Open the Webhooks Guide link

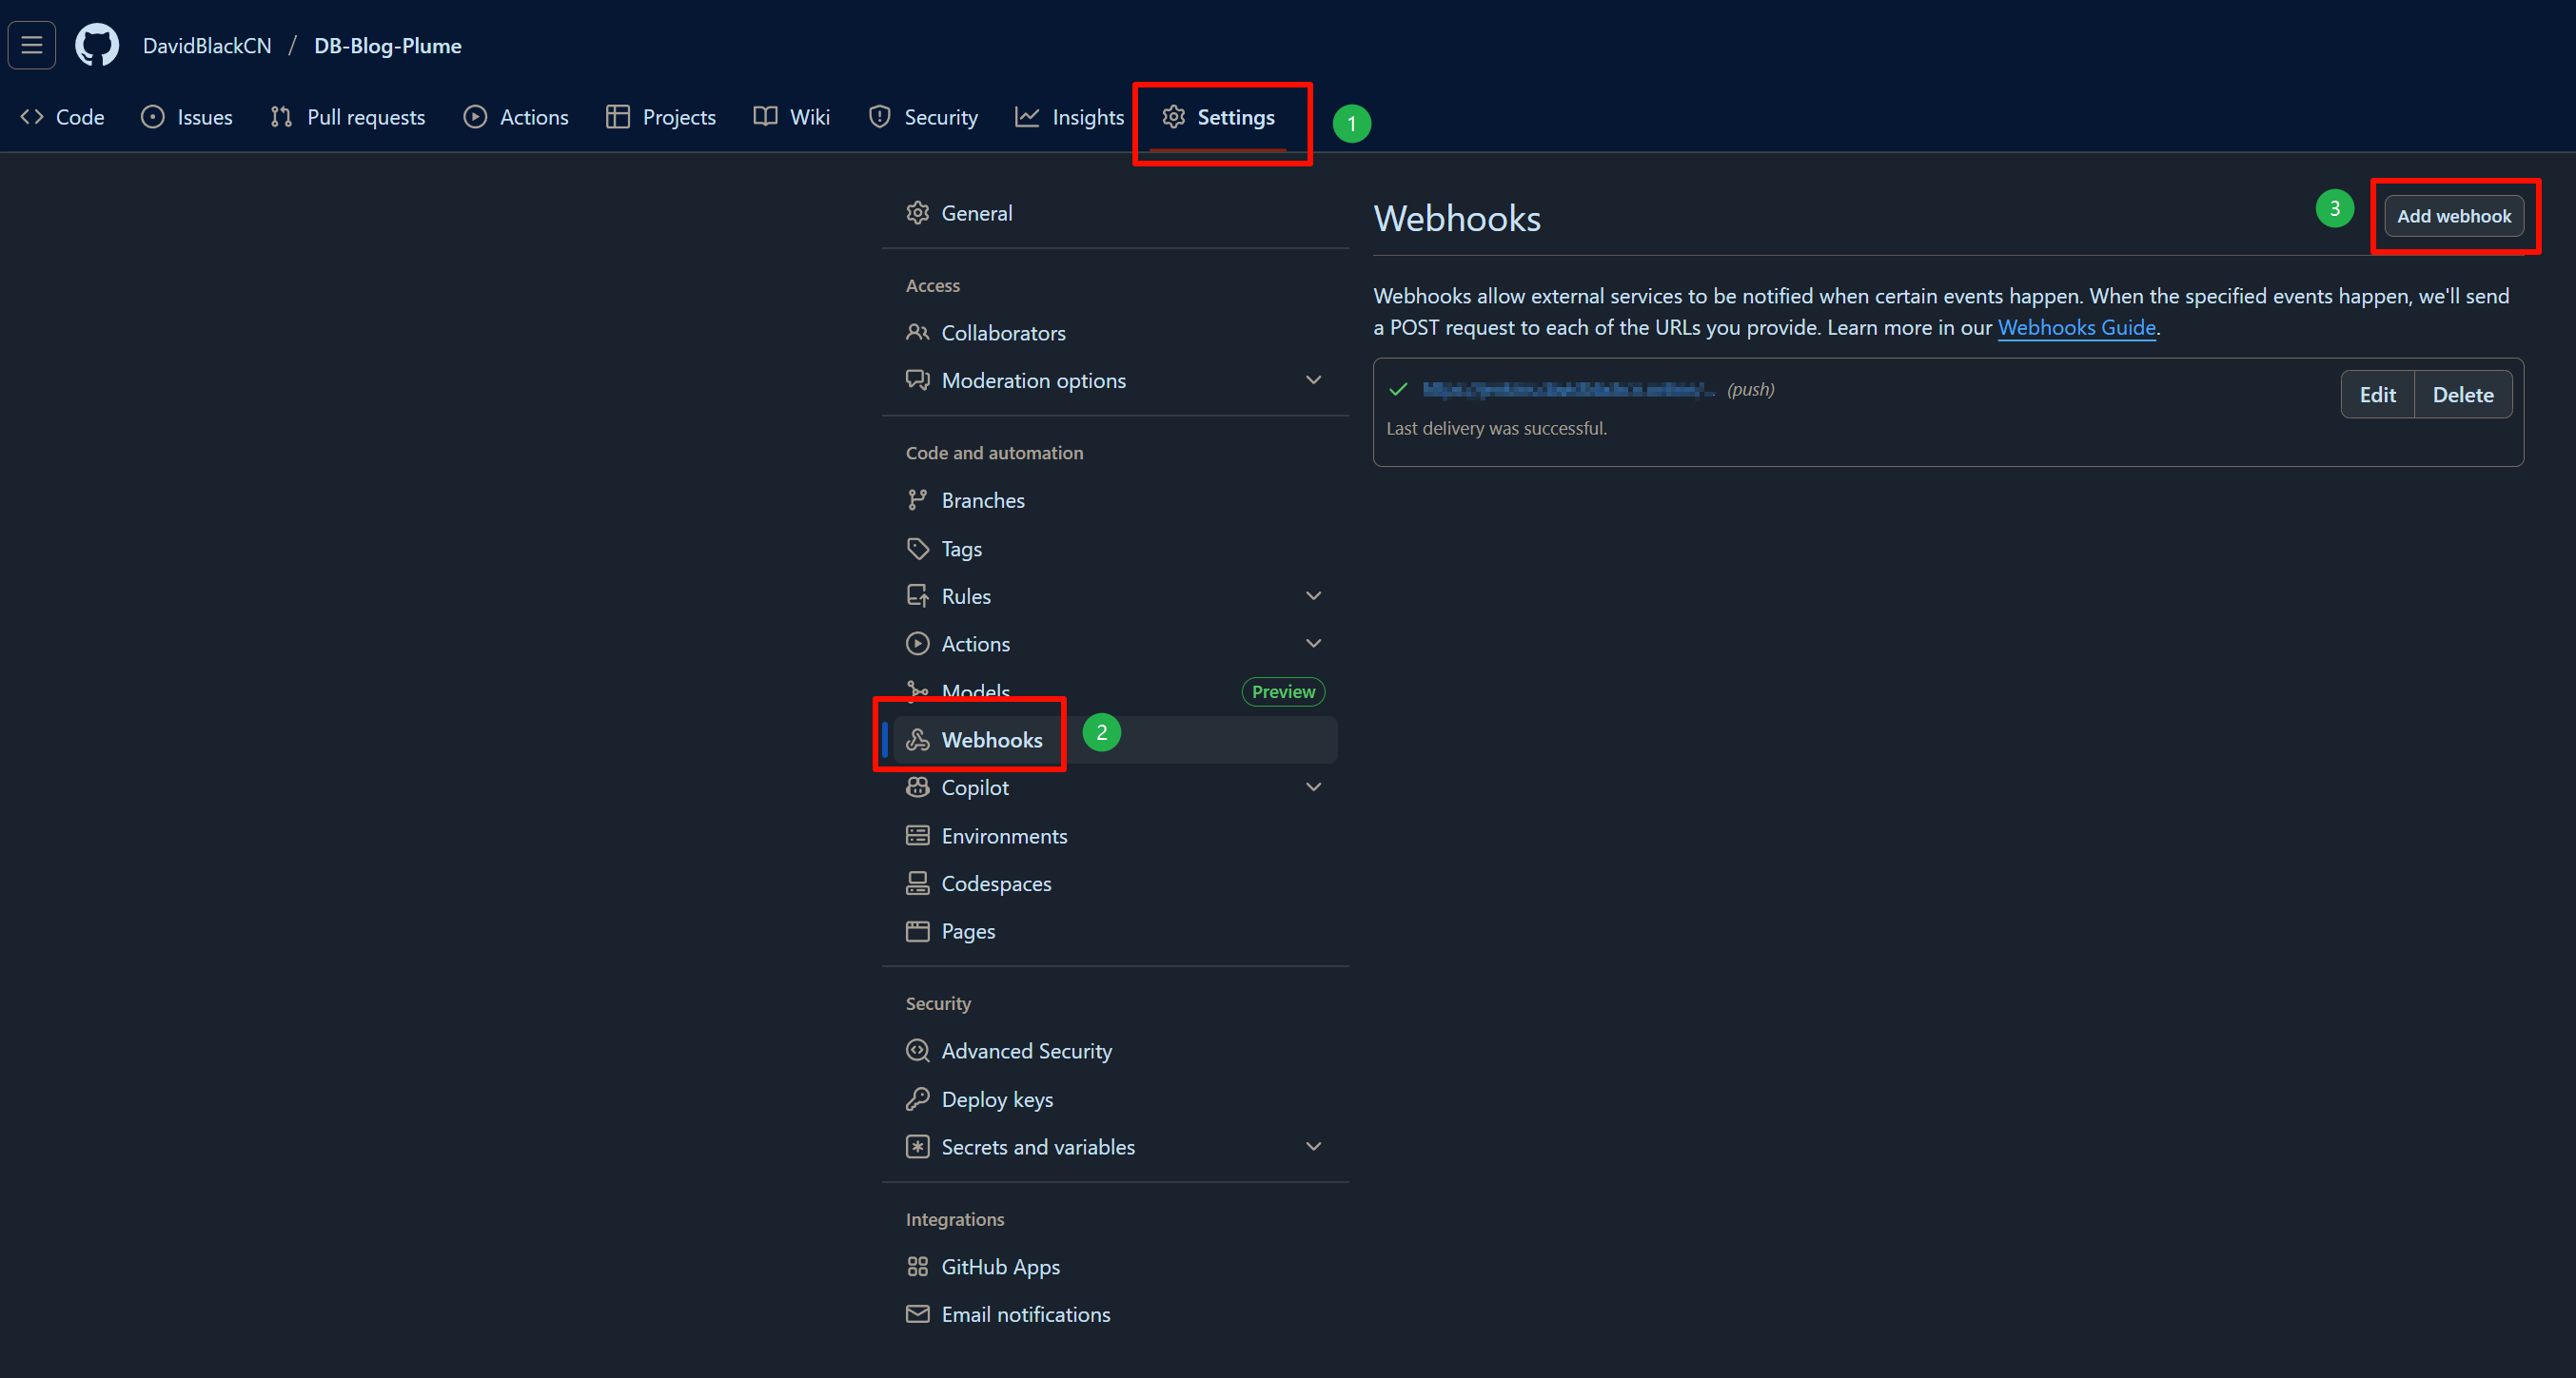pos(2076,328)
